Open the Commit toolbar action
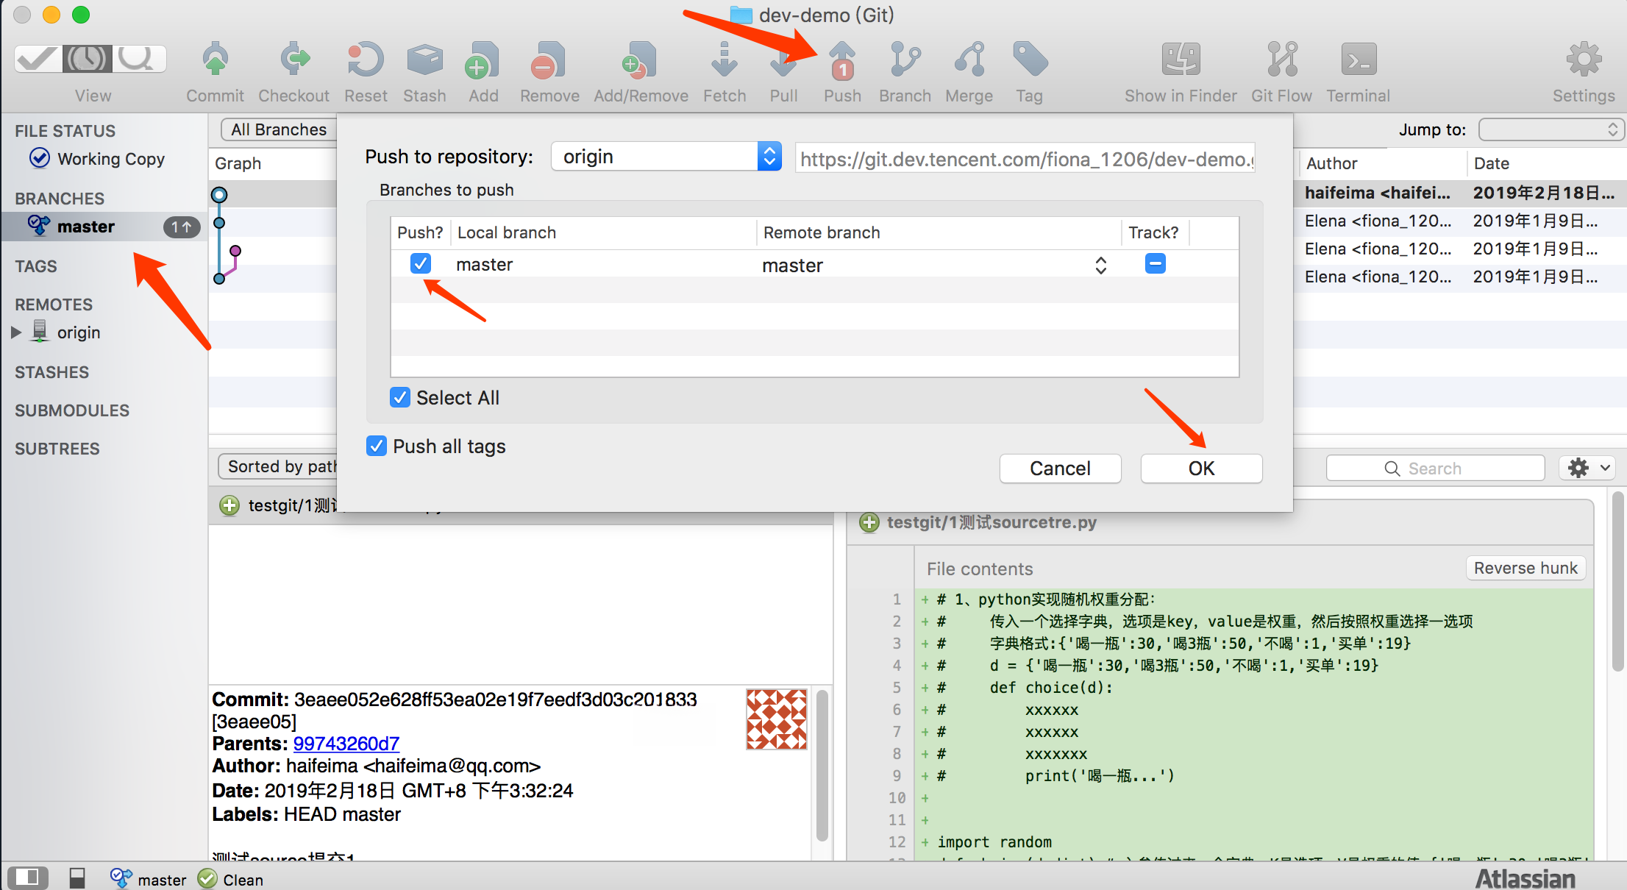 [x=215, y=72]
